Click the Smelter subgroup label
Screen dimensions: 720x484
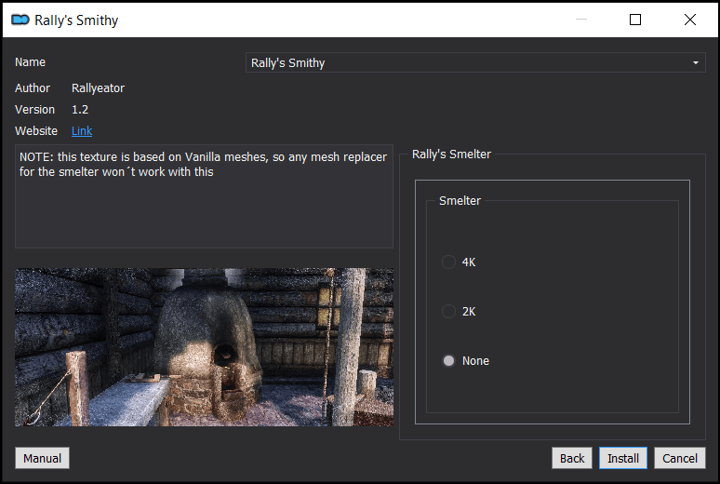pyautogui.click(x=460, y=200)
